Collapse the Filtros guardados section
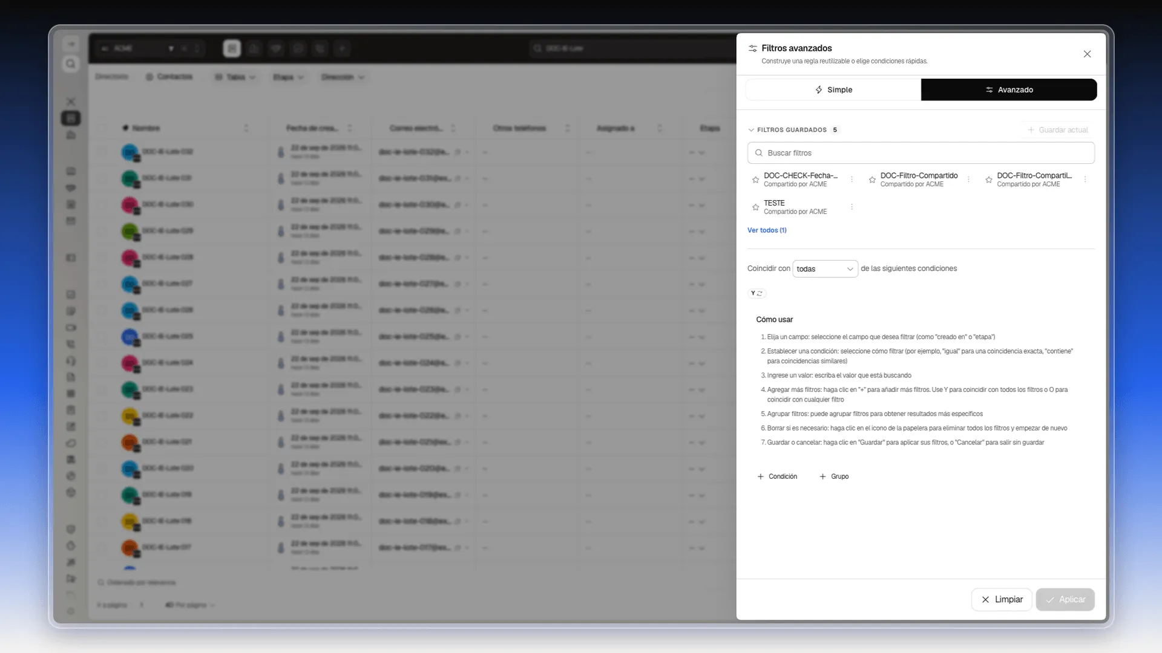The width and height of the screenshot is (1162, 653). (x=793, y=130)
